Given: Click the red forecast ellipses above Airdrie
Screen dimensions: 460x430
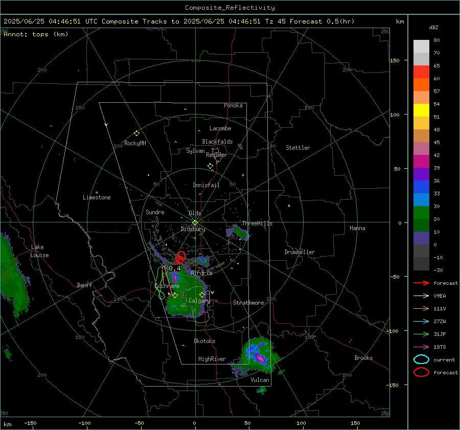Looking at the screenshot, I should (180, 258).
